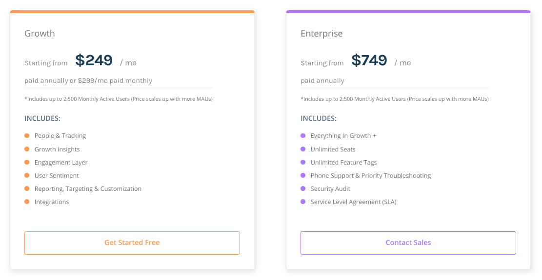Image resolution: width=542 pixels, height=280 pixels.
Task: Click the orange bullet beside Engagement Layer
Action: click(x=27, y=162)
